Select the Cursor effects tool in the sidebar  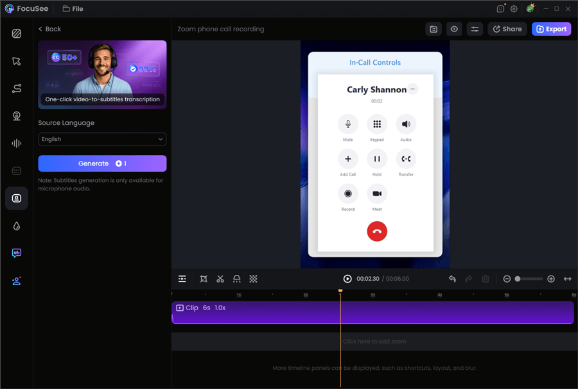click(16, 61)
